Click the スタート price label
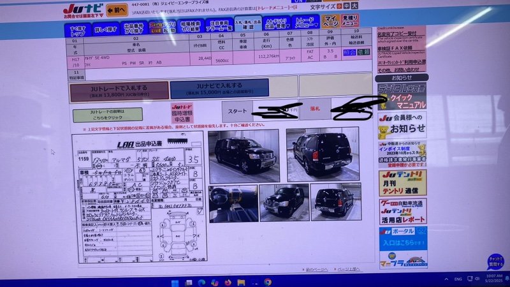The width and height of the screenshot is (510, 287). coord(237,111)
